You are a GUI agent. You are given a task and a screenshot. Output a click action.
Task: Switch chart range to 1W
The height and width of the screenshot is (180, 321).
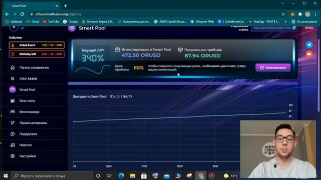[x=118, y=96]
